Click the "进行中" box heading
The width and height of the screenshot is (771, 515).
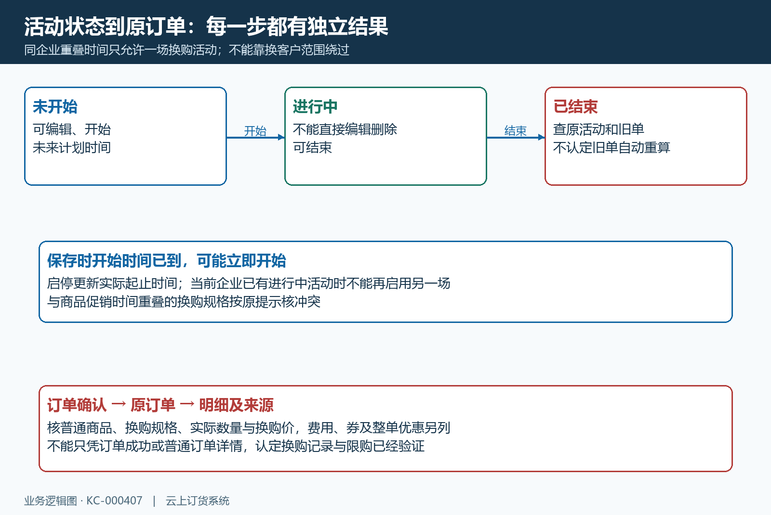[315, 106]
